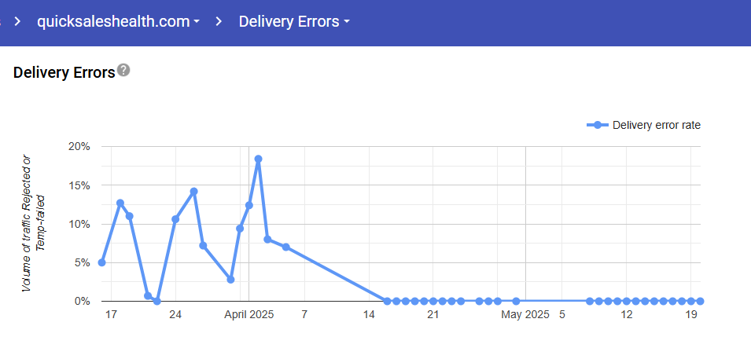Select the highest peak data point above 18%

tap(258, 159)
